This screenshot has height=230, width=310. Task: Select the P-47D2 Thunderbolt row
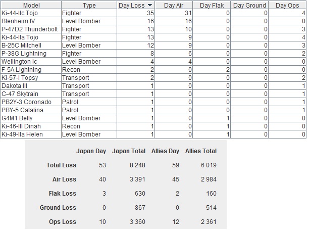153,29
